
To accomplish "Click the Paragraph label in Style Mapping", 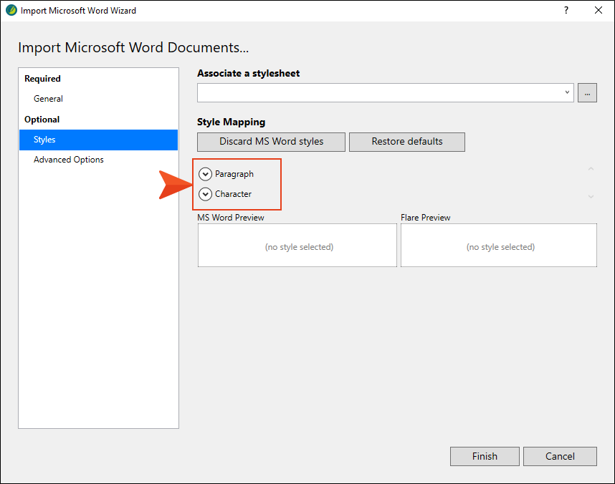I will tap(234, 174).
